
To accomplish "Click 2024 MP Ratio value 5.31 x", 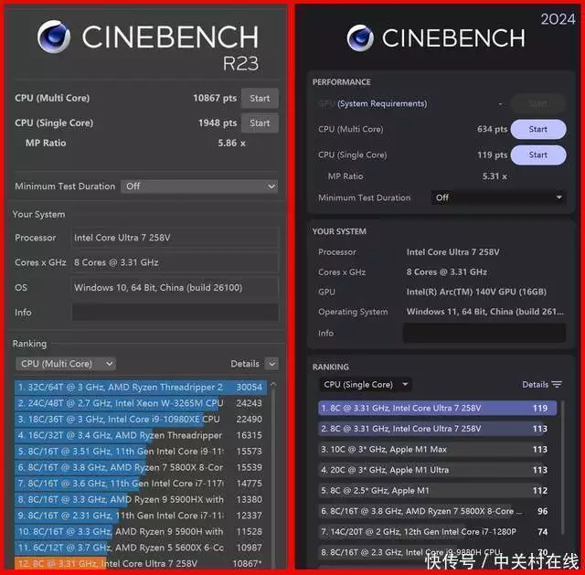I will (x=495, y=176).
